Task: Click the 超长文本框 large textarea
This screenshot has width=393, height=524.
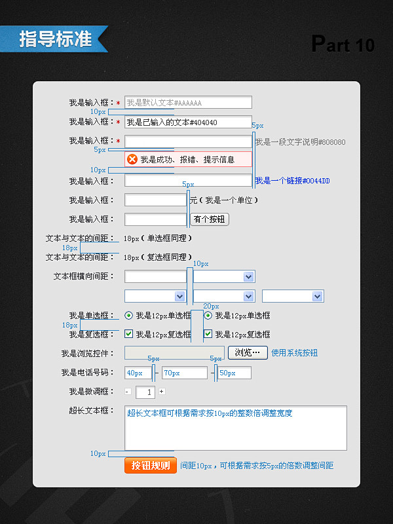Action: click(x=236, y=428)
